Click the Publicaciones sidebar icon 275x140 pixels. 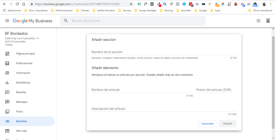7,63
